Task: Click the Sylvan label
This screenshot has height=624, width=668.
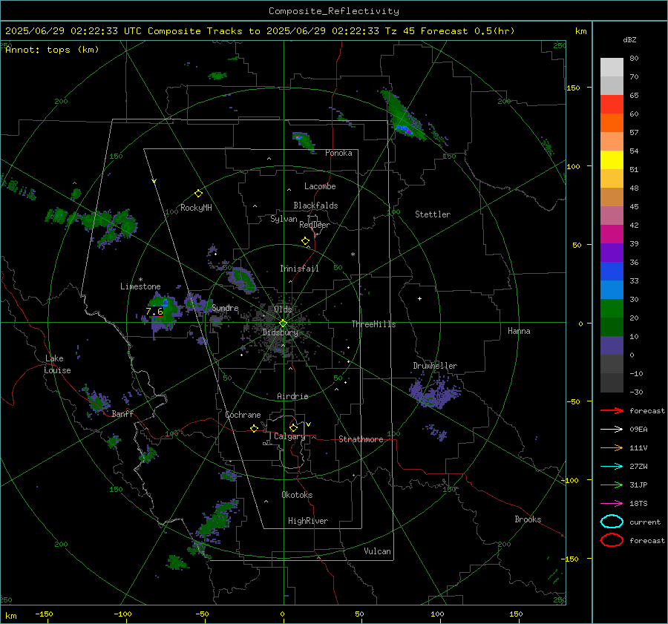Action: click(x=284, y=219)
